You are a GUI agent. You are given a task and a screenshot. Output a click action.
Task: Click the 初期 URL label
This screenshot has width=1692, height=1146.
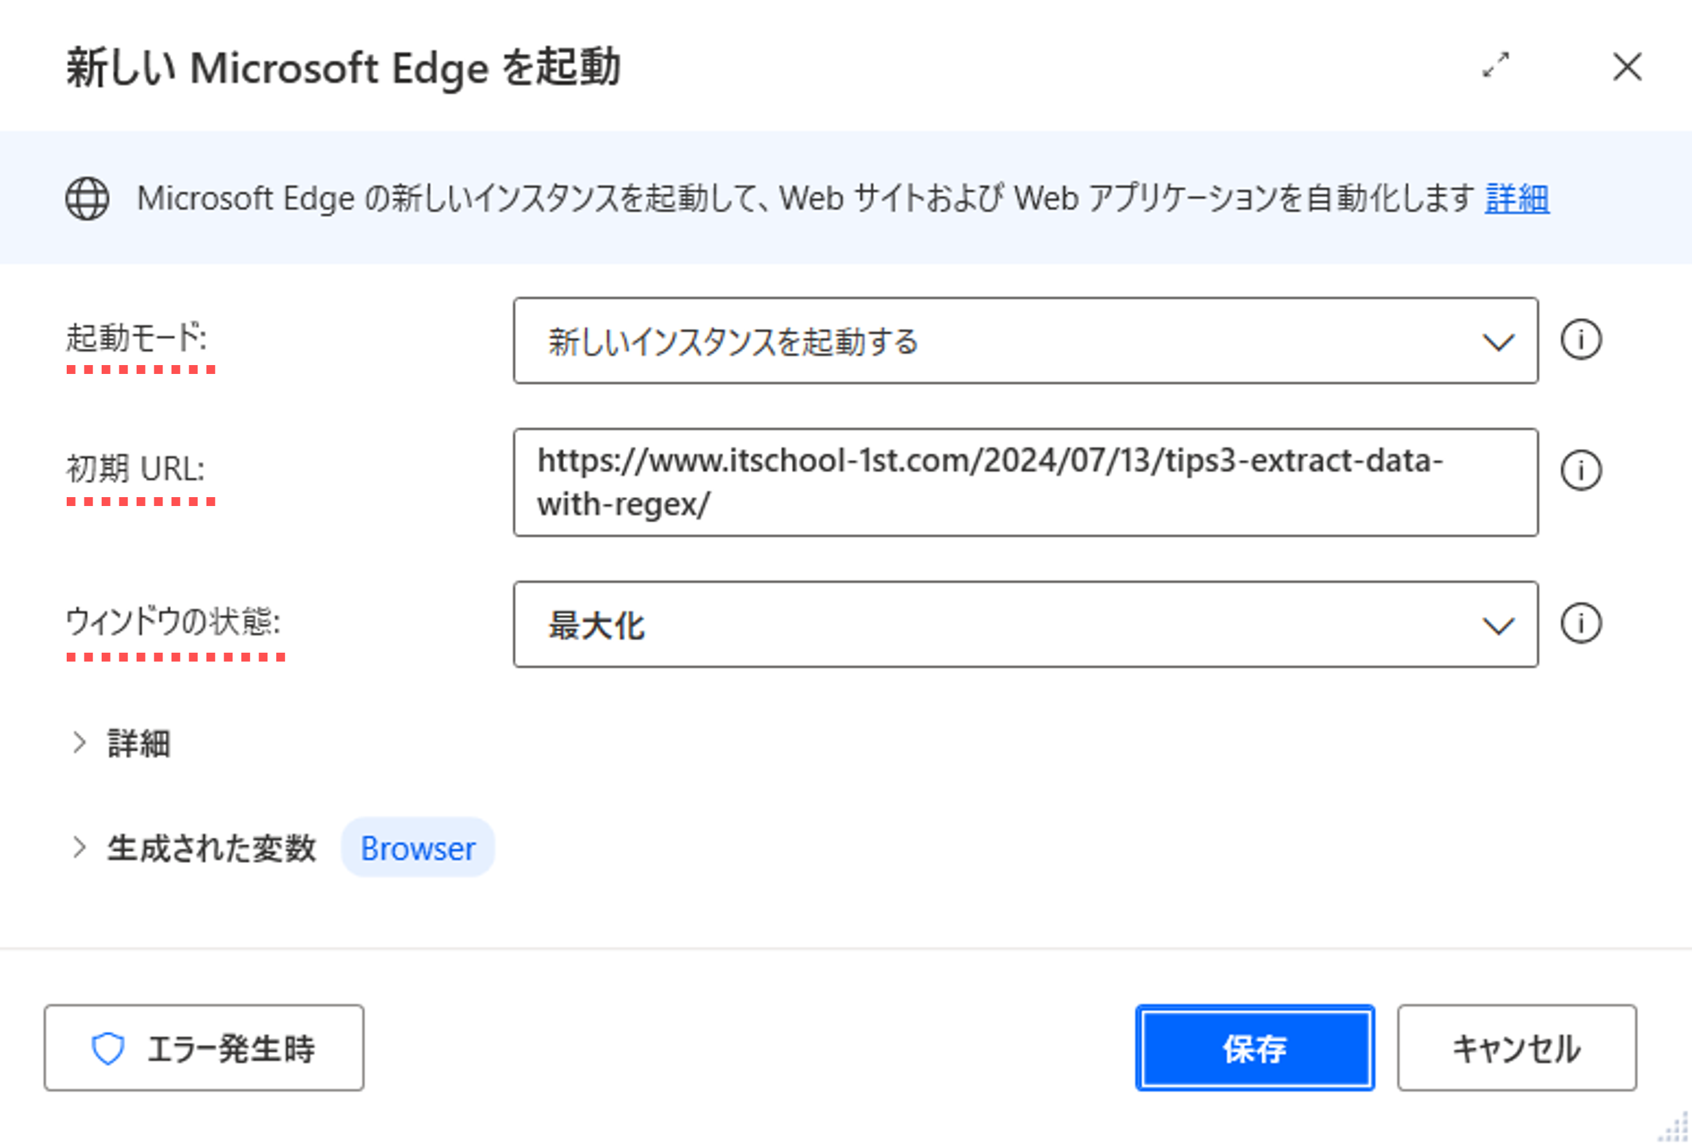tap(135, 469)
